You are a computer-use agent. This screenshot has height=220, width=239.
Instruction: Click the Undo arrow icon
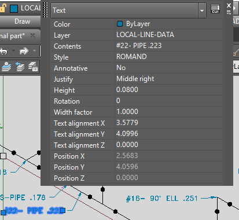pyautogui.click(x=4, y=51)
